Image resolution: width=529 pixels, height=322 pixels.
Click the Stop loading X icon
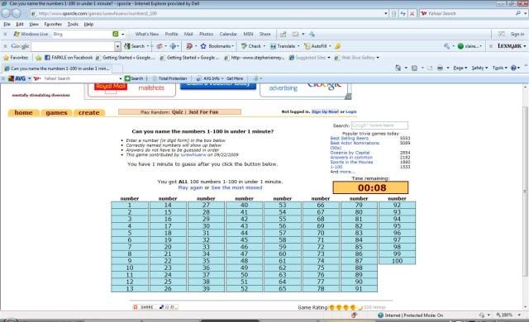412,13
